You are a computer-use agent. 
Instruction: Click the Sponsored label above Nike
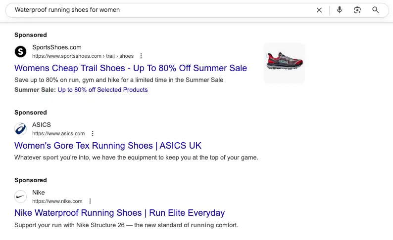[31, 180]
